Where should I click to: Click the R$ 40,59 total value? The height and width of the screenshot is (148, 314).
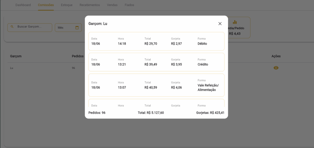pyautogui.click(x=151, y=87)
